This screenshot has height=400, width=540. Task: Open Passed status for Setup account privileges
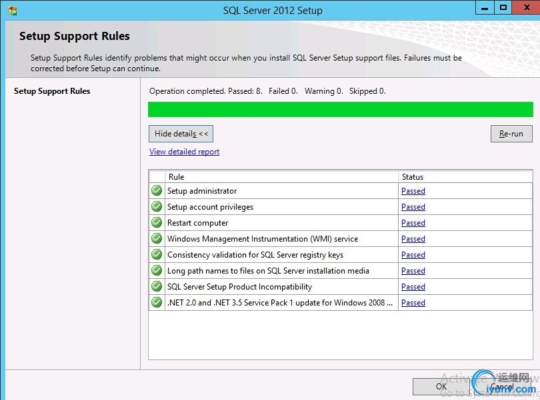click(x=413, y=207)
